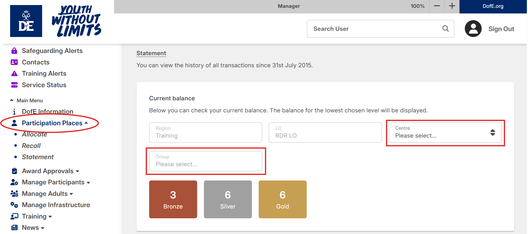Click the LO field showing RDR LO

coord(325,133)
